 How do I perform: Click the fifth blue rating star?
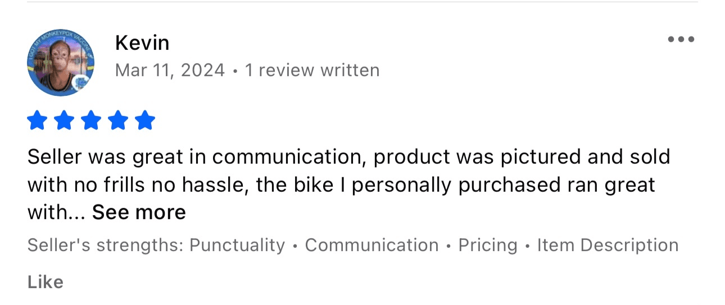pos(145,120)
